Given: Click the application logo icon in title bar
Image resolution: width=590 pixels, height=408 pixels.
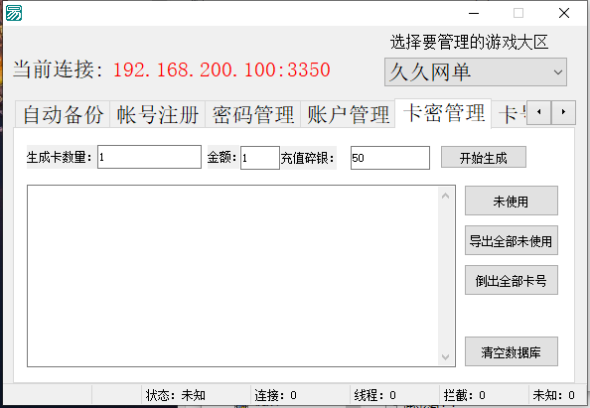Looking at the screenshot, I should pyautogui.click(x=14, y=13).
